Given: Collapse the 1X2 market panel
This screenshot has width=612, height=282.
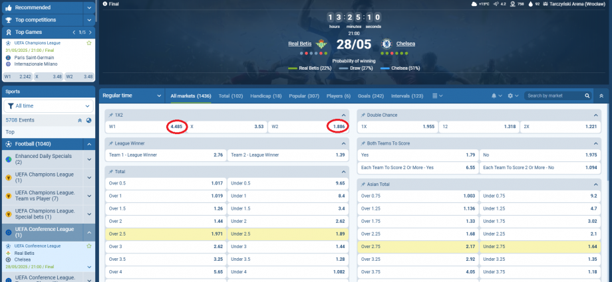Looking at the screenshot, I should pos(343,115).
